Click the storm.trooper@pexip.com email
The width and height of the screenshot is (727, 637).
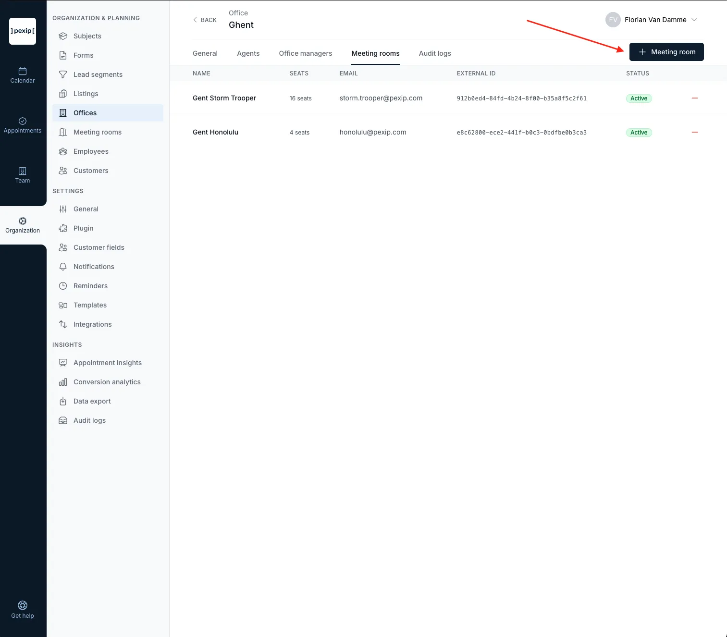pos(381,98)
